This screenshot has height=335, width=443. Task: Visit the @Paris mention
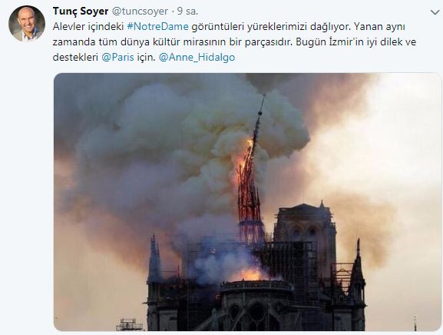pyautogui.click(x=117, y=58)
